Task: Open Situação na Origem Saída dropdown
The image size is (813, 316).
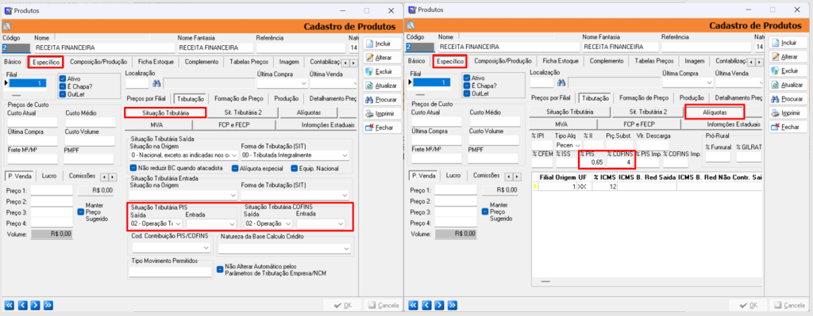Action: point(234,155)
